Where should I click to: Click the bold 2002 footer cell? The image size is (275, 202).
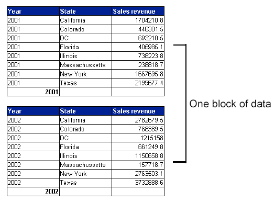tap(33, 192)
